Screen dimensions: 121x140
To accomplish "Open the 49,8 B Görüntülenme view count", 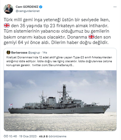I will pyautogui.click(x=53, y=136).
